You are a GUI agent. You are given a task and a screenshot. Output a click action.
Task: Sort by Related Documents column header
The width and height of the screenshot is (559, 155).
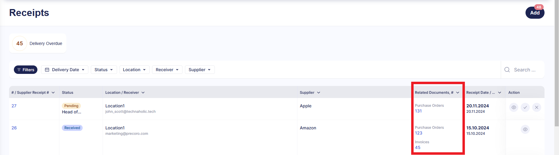point(437,93)
